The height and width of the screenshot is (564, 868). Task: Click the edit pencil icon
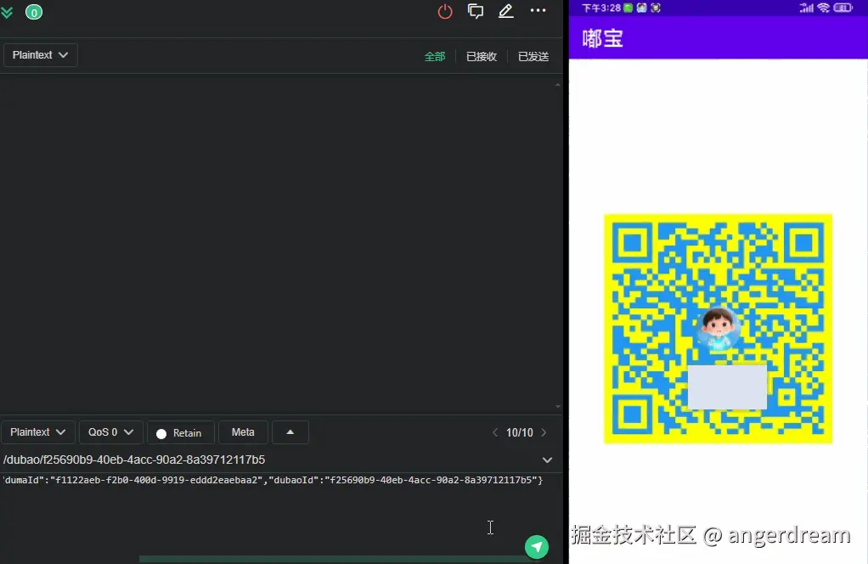[506, 12]
